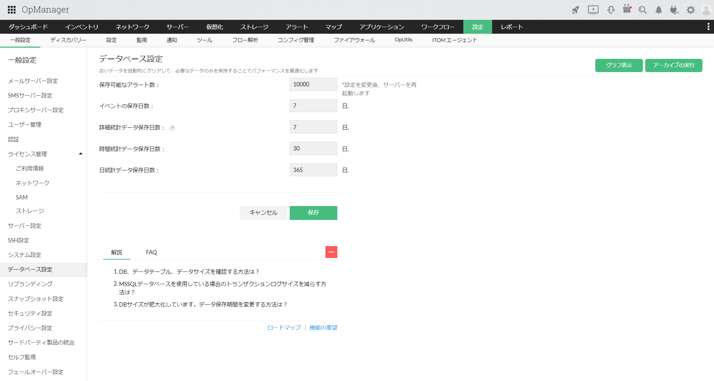Open プロキシサーバー設定 in sidebar
Image resolution: width=714 pixels, height=381 pixels.
pyautogui.click(x=36, y=110)
